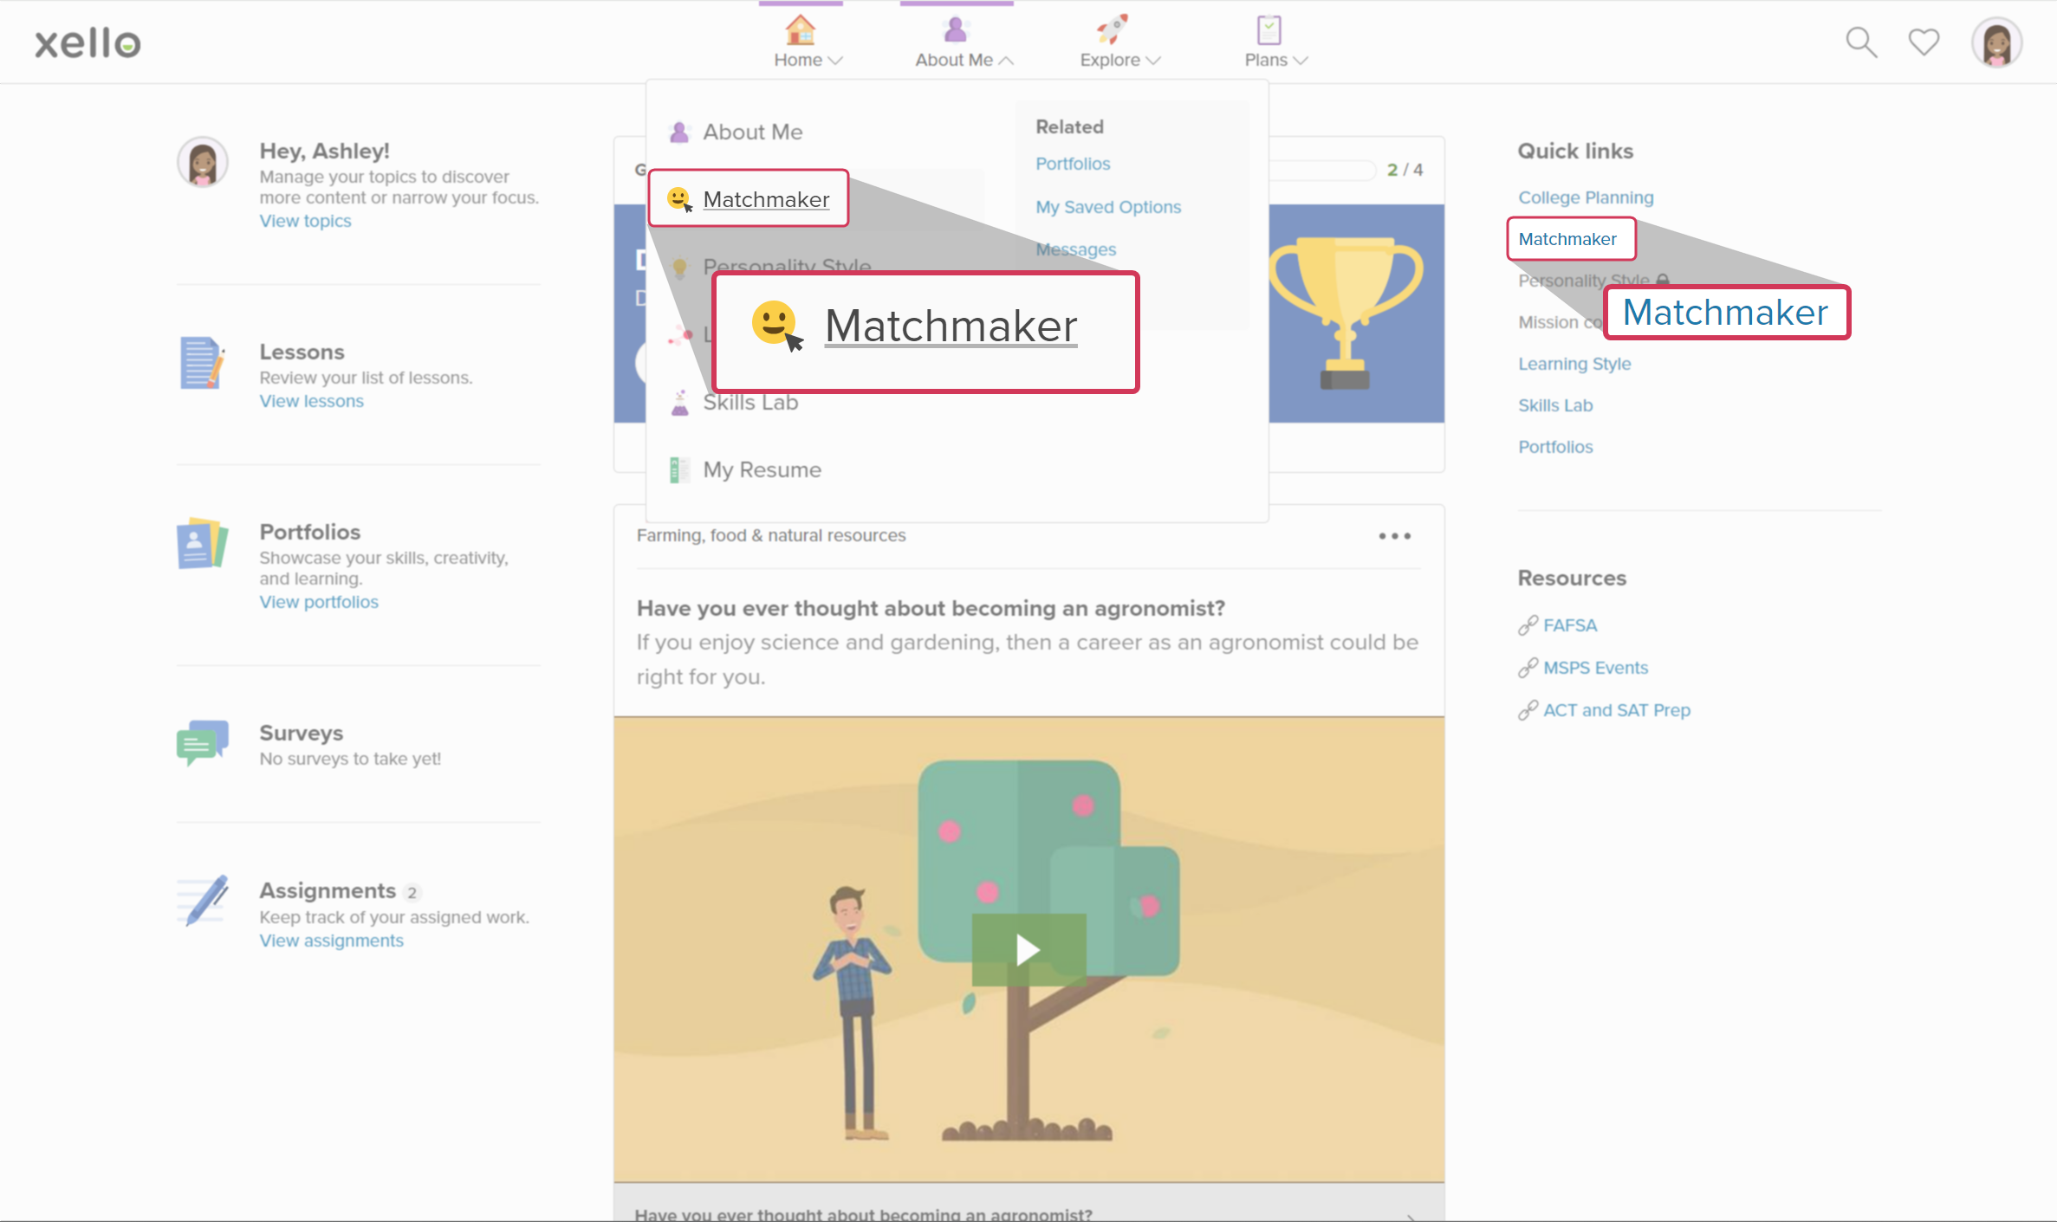Open search with magnifier icon

click(1861, 42)
